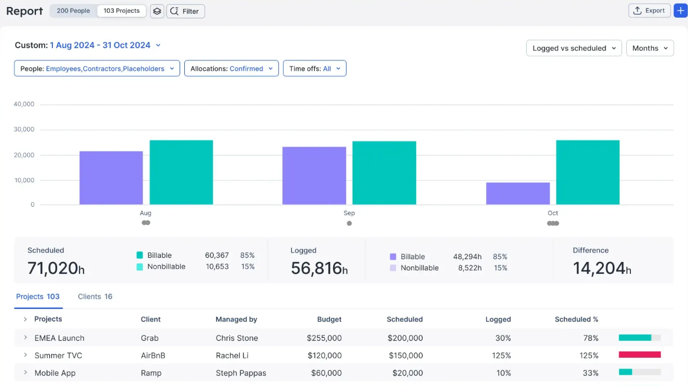Screen dimensions: 688x386
Task: Click the Logged Nonbillable lavender swatch
Action: click(x=393, y=268)
